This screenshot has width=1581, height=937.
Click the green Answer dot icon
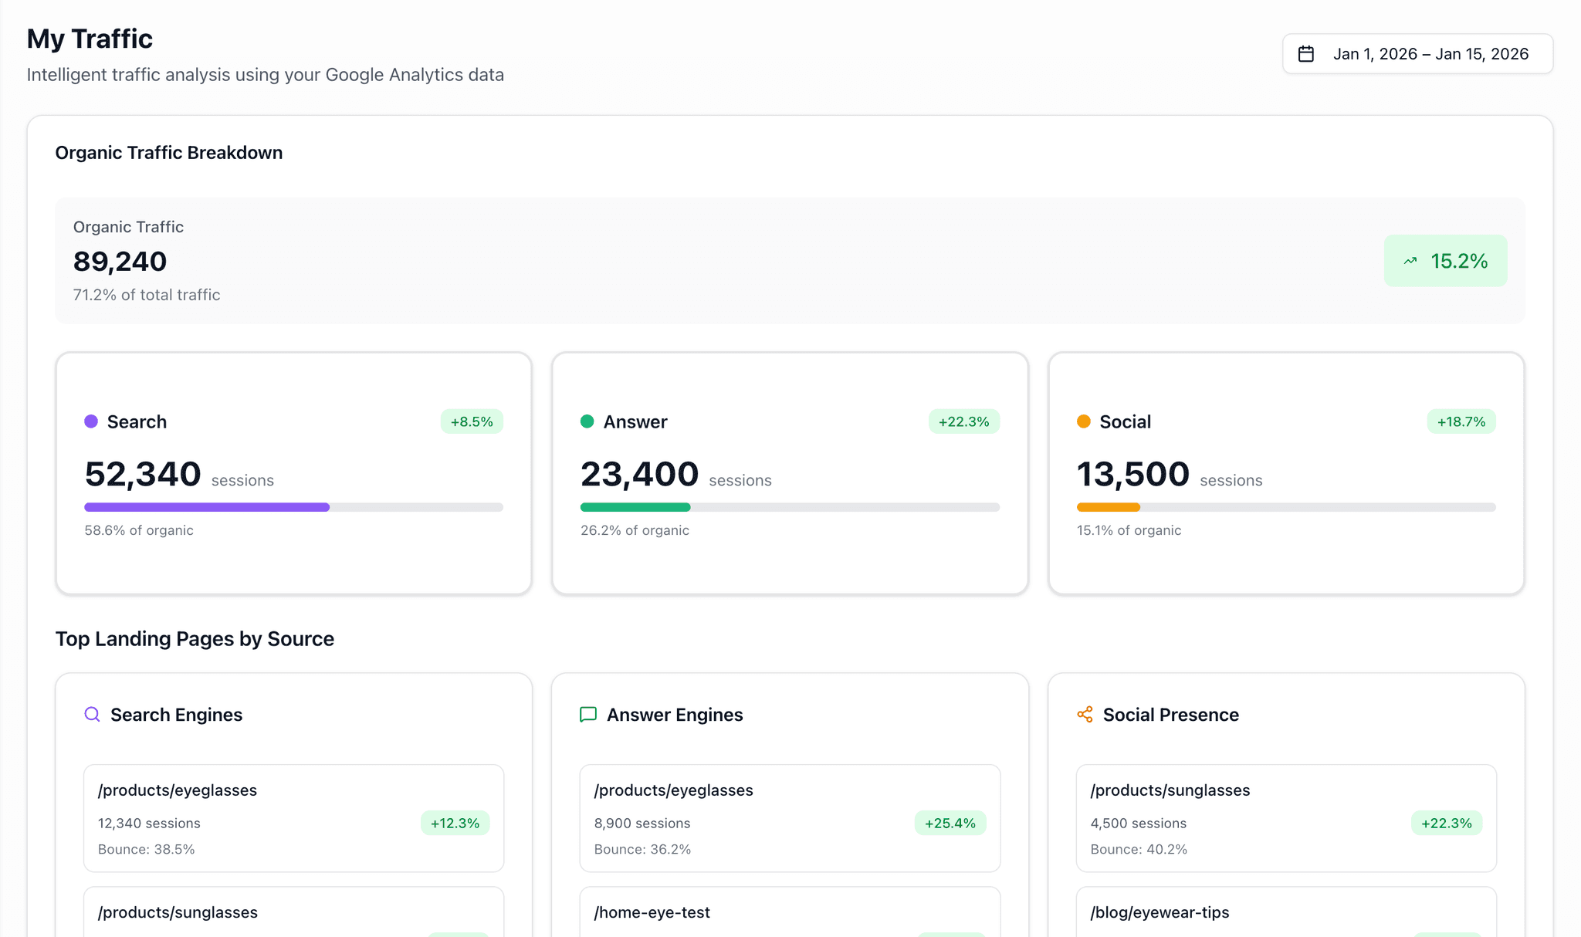pyautogui.click(x=587, y=421)
